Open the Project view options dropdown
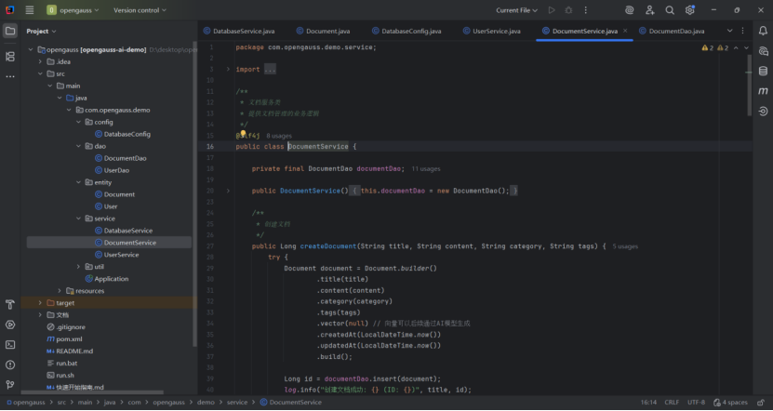773x411 pixels. coord(40,31)
